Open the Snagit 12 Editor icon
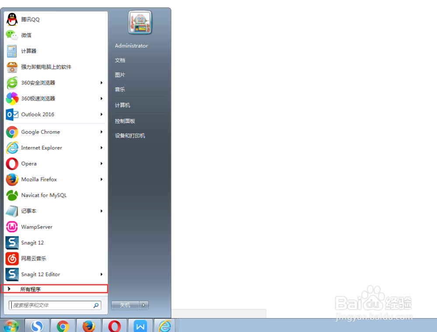437x332 pixels. (12, 274)
